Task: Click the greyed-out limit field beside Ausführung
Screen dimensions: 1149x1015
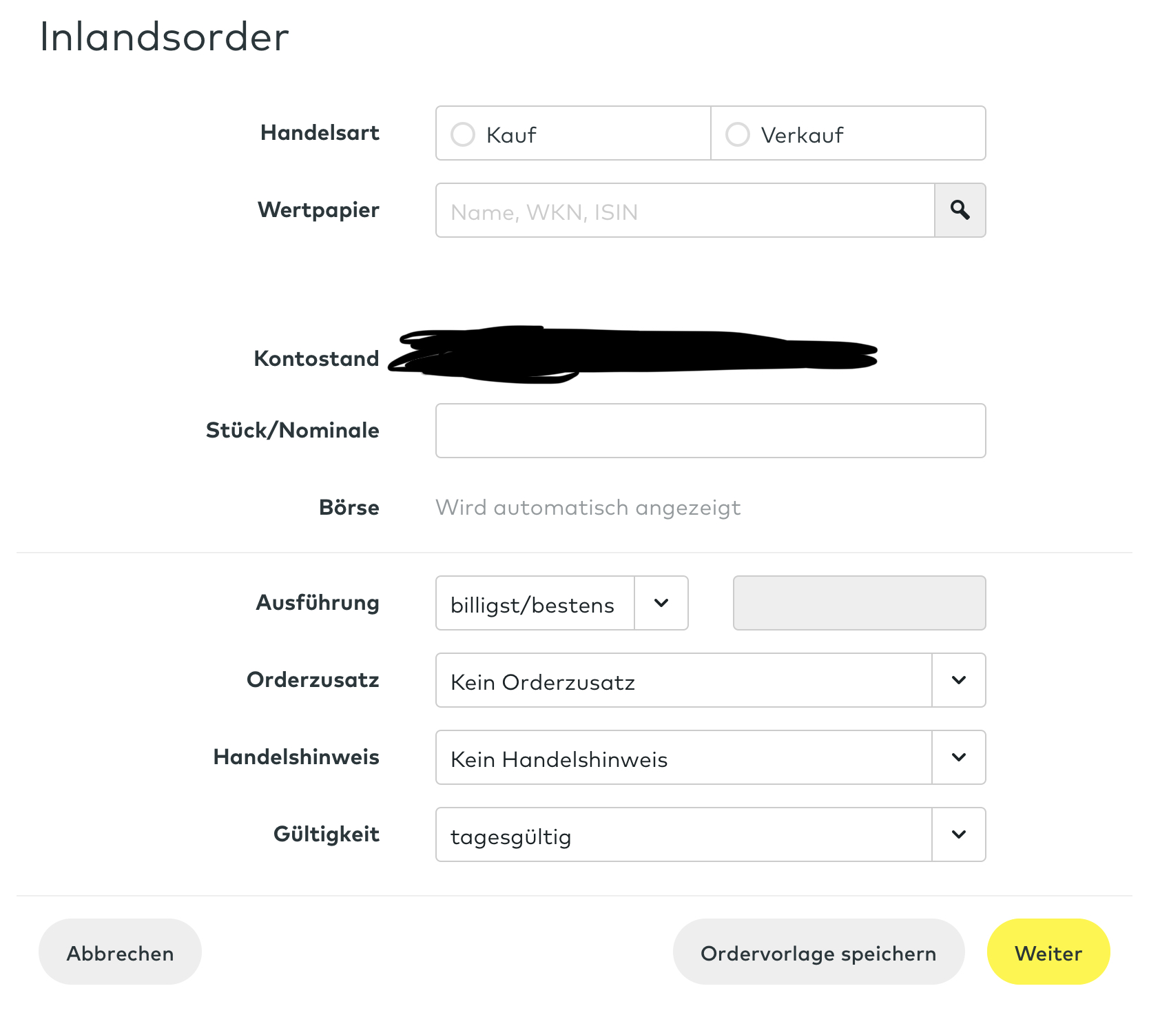Action: click(x=859, y=604)
